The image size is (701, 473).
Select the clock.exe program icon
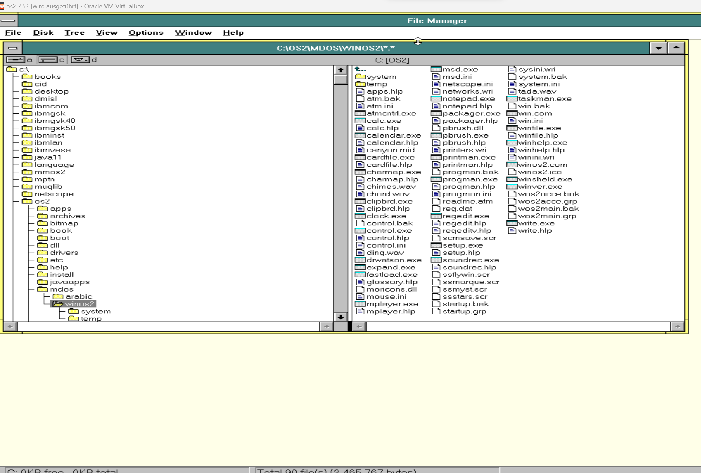pyautogui.click(x=360, y=216)
